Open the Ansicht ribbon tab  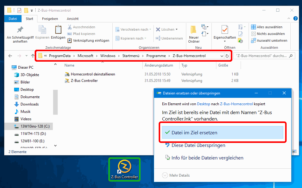(73, 19)
